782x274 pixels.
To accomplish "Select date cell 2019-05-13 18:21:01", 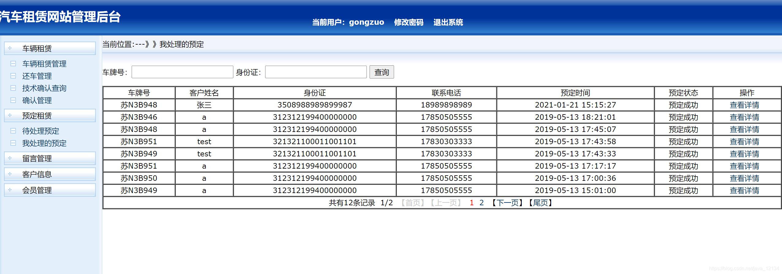I will [575, 117].
